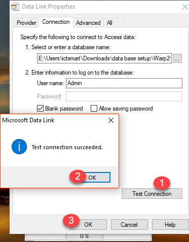This screenshot has height=242, width=189.
Task: Click the blue information icon in dialog
Action: [19, 147]
